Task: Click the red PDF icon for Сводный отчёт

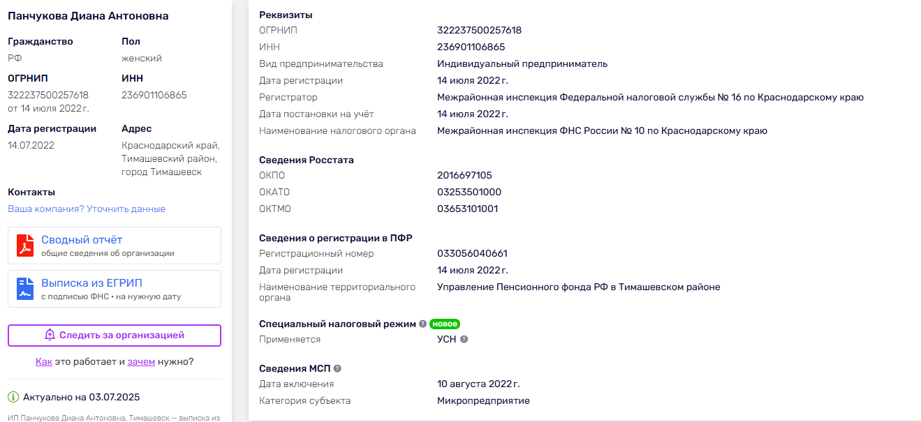Action: click(x=25, y=246)
